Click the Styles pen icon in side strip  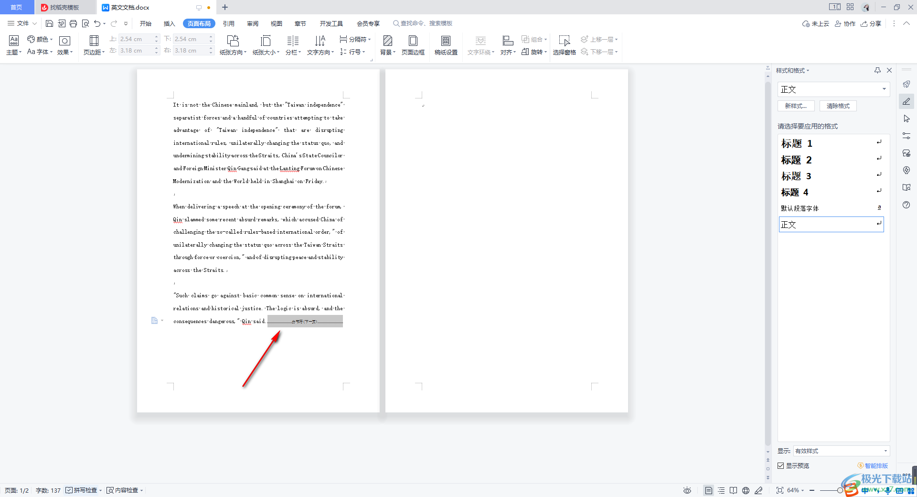tap(906, 101)
